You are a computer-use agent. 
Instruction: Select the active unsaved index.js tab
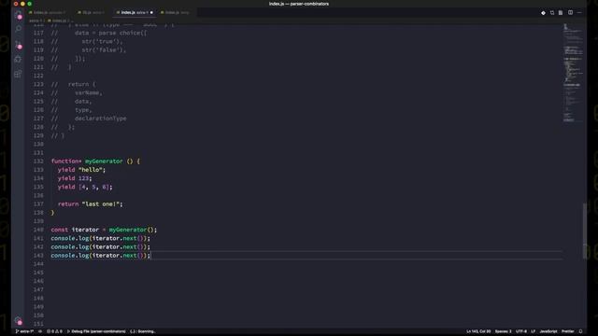(x=135, y=12)
